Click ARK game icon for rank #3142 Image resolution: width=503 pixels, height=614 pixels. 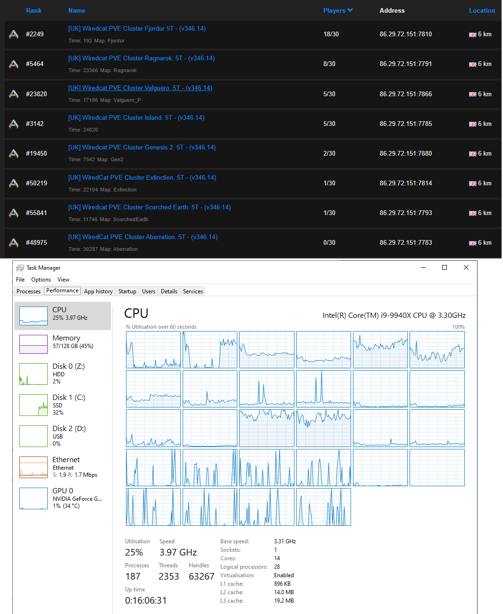tap(14, 124)
